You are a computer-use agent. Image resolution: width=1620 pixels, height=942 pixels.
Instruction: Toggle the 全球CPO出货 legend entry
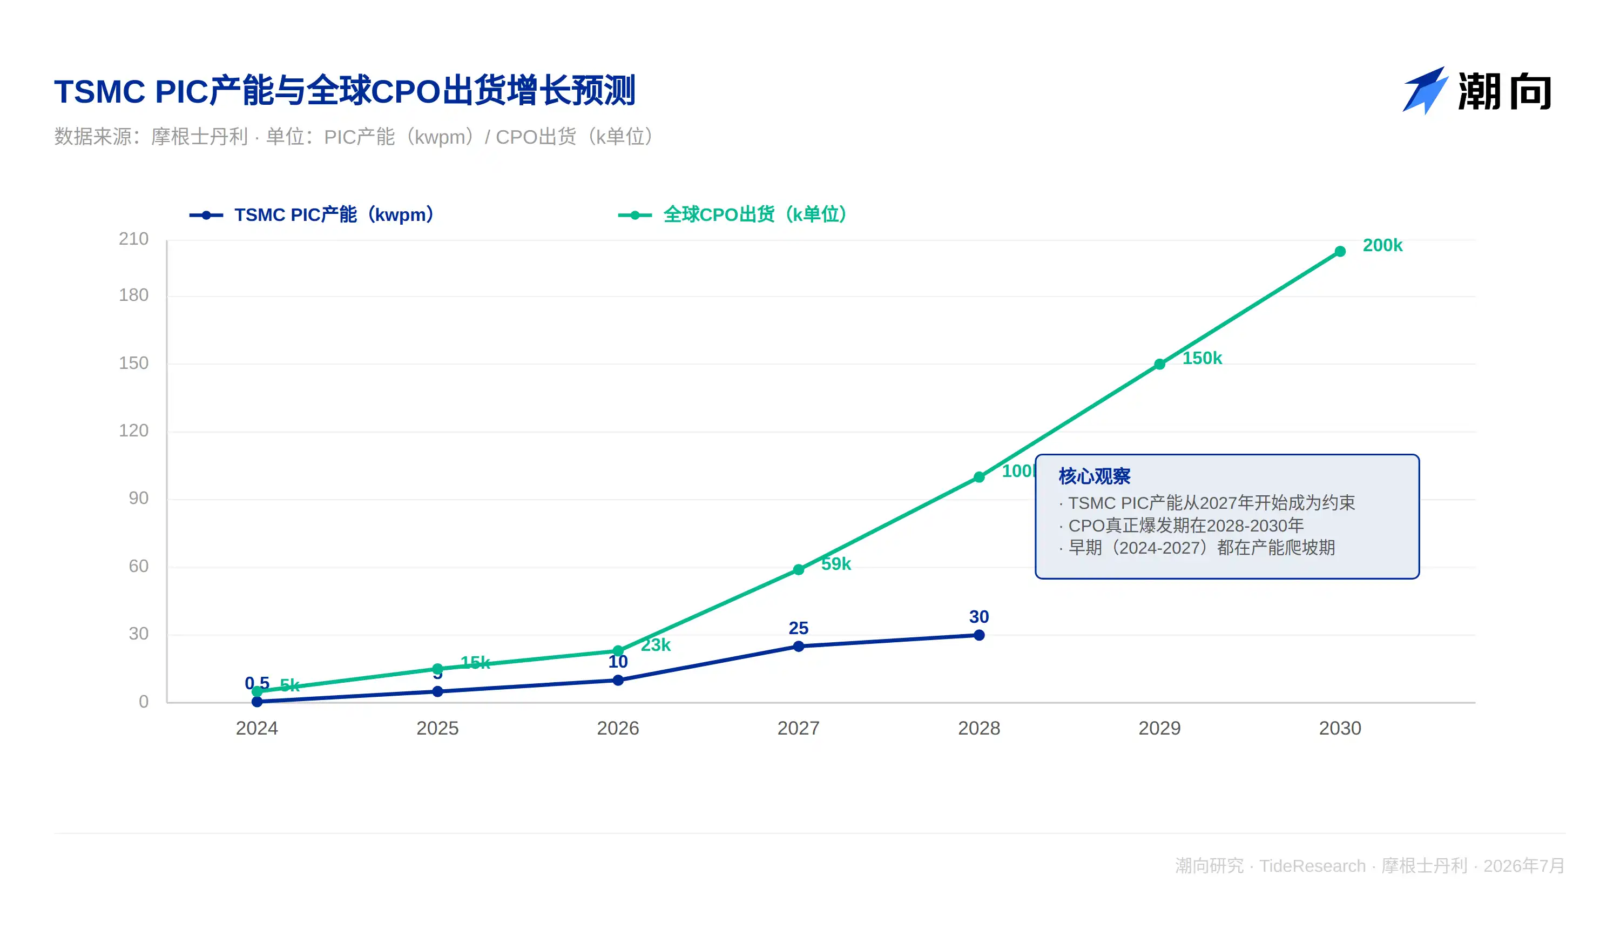coord(733,215)
